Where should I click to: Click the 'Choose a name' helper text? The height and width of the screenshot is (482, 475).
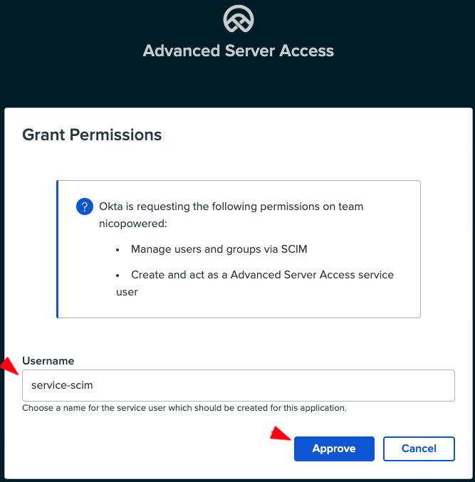click(x=184, y=409)
